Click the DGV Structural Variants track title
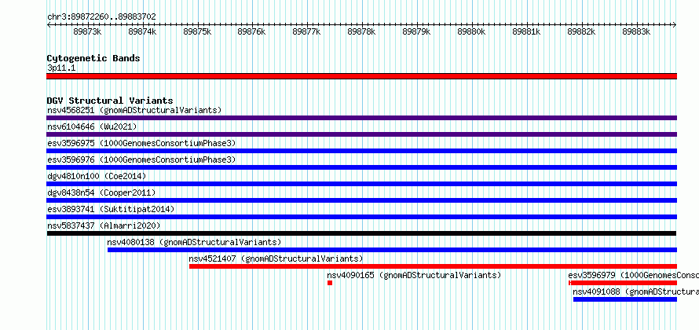The height and width of the screenshot is (330, 699). pos(110,101)
